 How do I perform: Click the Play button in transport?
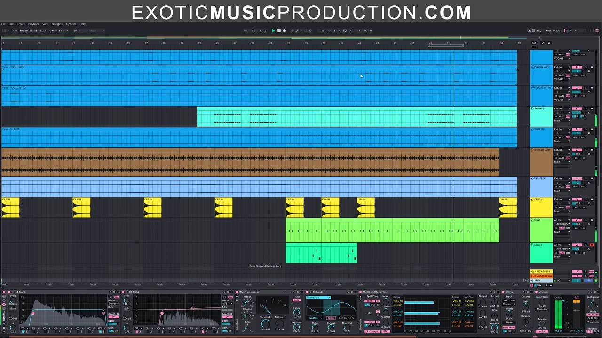click(273, 31)
